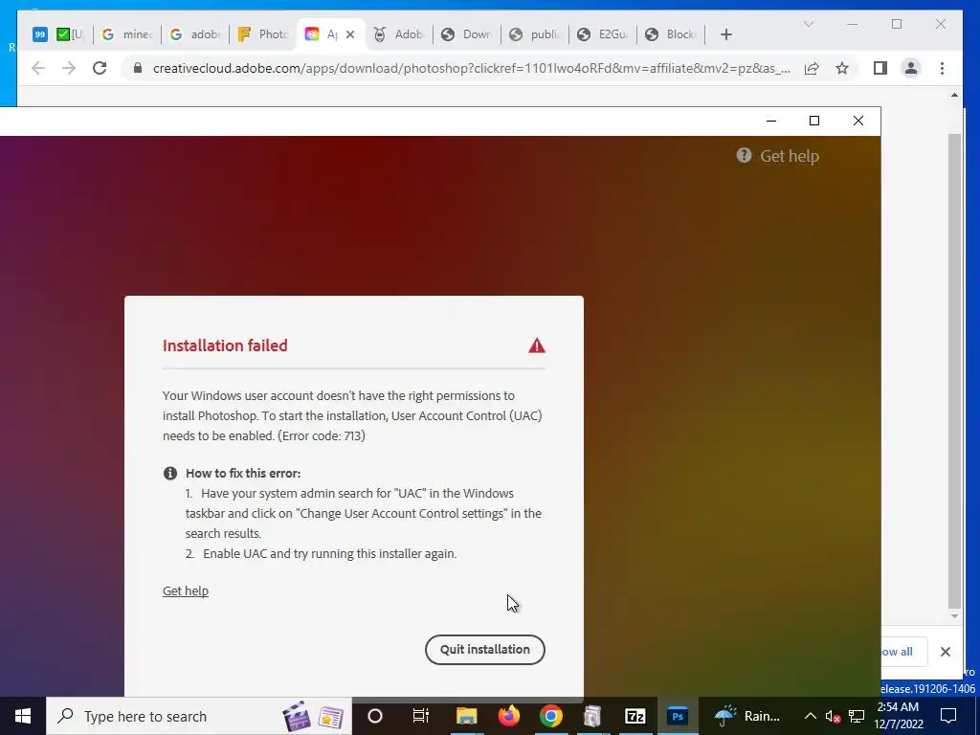Close the Chrome downloads bar
The height and width of the screenshot is (735, 980).
tap(945, 652)
